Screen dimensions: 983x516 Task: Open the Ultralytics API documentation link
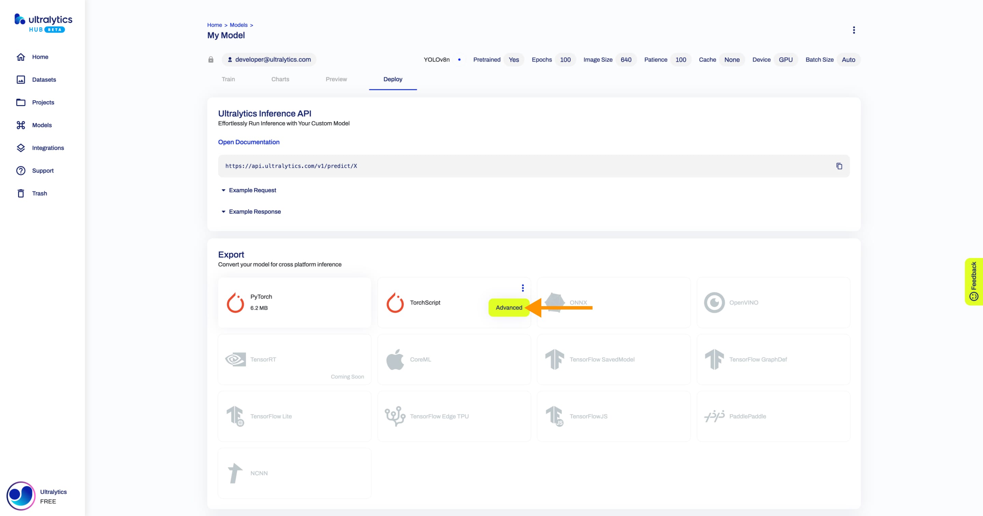[248, 142]
